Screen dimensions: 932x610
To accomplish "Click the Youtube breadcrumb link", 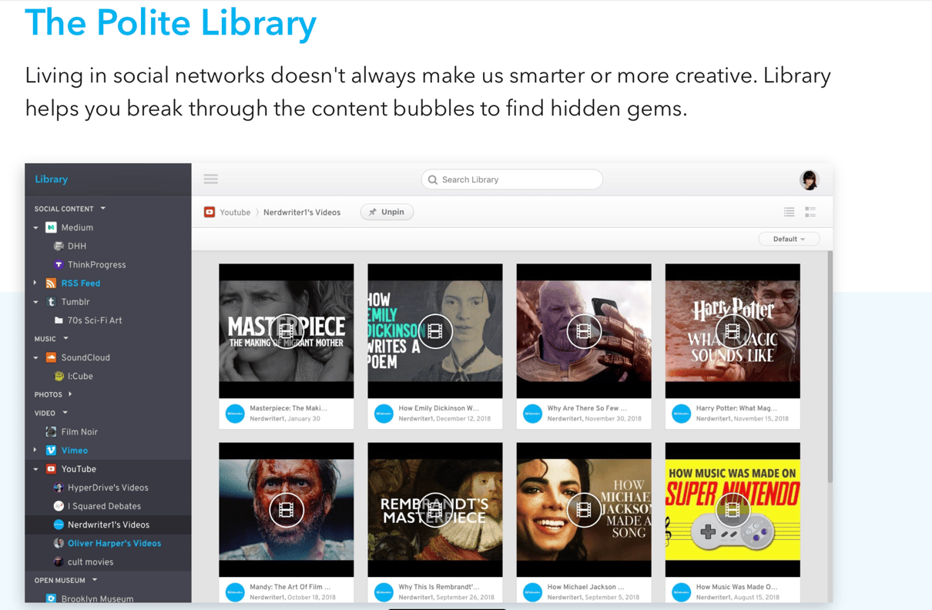I will point(235,213).
